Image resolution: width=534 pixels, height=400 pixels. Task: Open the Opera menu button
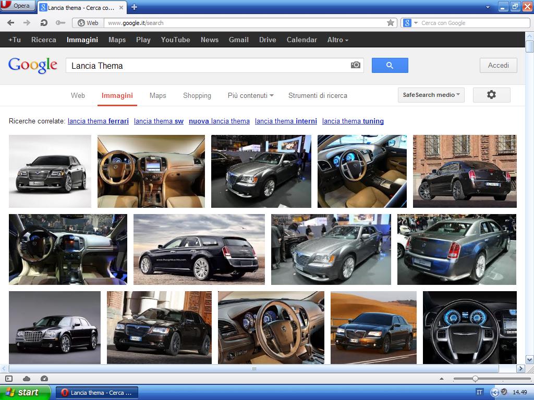(x=18, y=5)
